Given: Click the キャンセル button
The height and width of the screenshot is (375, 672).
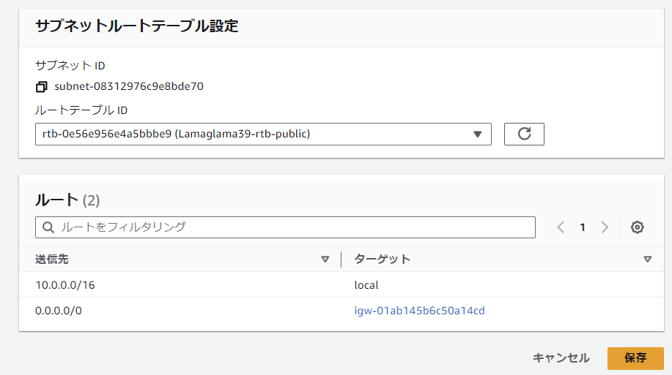Looking at the screenshot, I should (561, 358).
